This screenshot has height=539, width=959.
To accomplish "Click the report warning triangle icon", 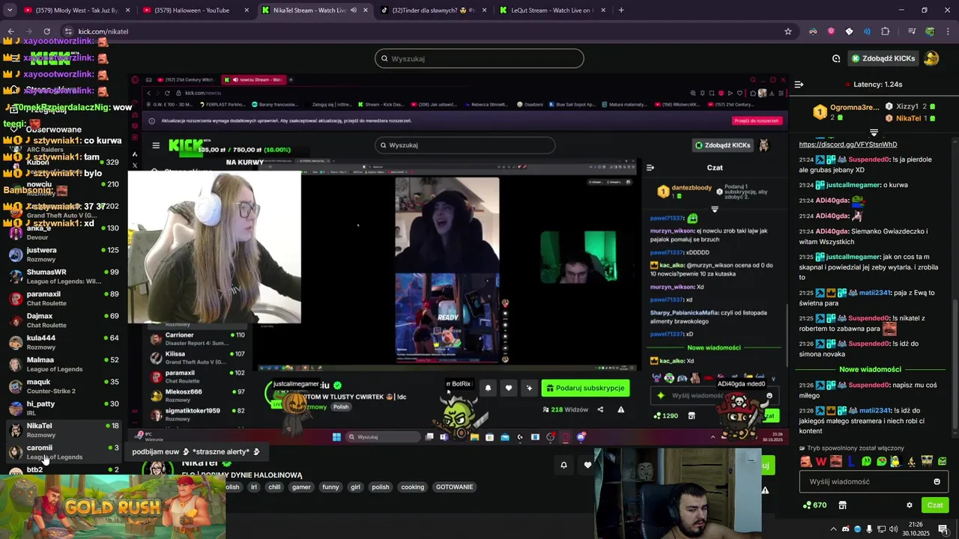I will click(x=765, y=490).
